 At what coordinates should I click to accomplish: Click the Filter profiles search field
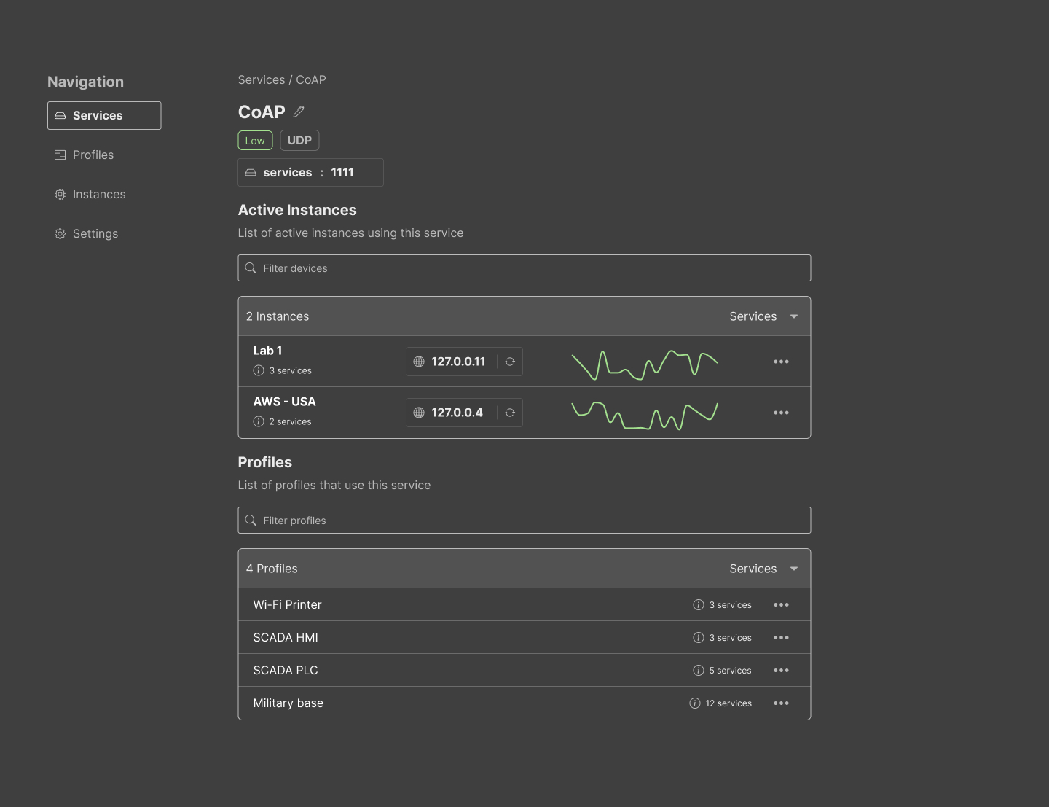pyautogui.click(x=524, y=521)
